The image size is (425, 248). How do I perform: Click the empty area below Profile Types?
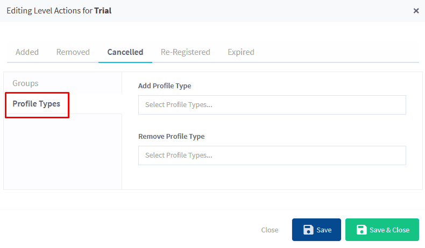click(x=62, y=151)
